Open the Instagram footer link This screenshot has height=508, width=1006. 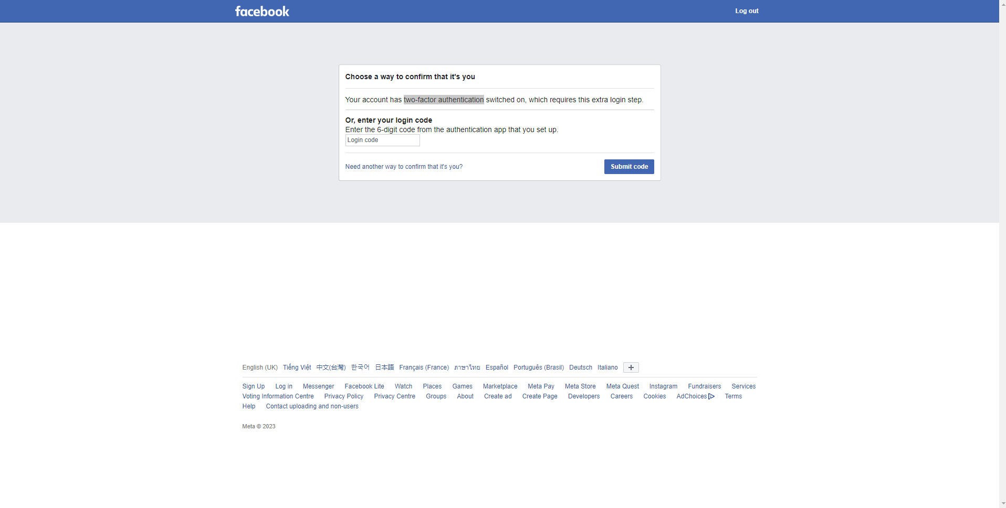click(x=663, y=386)
